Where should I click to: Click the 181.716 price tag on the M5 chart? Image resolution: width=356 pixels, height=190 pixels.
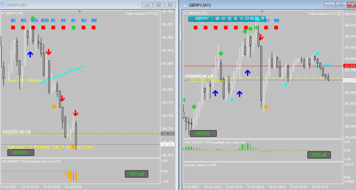168,134
